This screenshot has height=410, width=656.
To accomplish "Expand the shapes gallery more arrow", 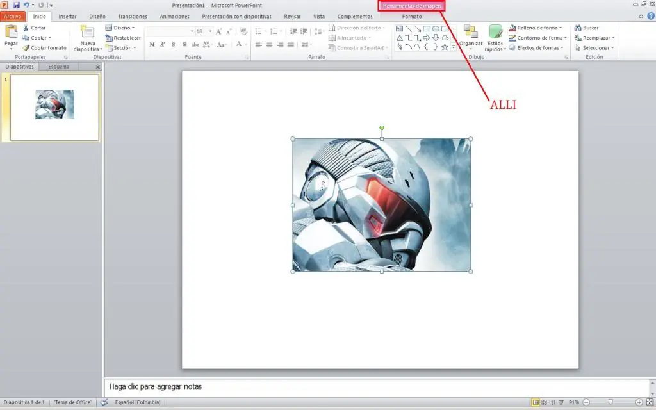I will click(x=453, y=47).
